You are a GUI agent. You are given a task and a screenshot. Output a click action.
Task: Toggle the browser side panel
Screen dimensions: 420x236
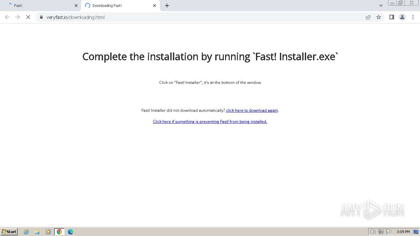click(x=391, y=17)
